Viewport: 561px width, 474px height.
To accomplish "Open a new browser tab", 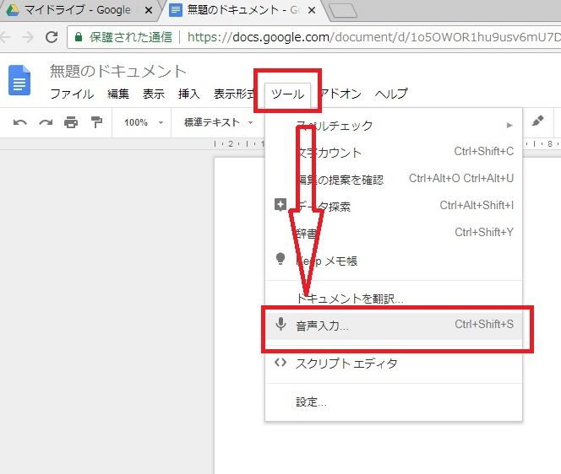I will click(343, 10).
